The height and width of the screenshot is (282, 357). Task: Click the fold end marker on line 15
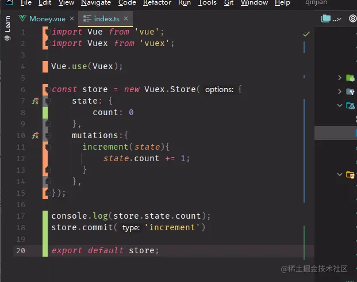click(x=48, y=193)
